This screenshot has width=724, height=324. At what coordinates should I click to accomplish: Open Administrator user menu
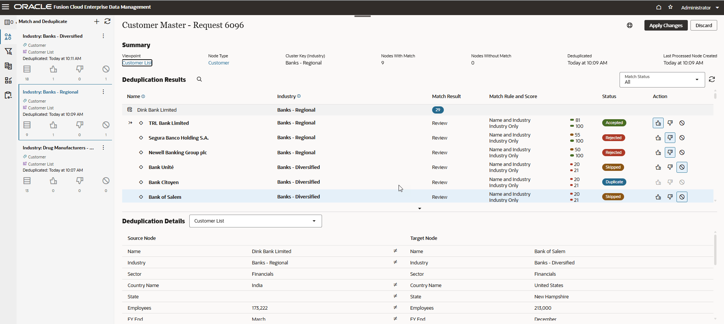tap(700, 8)
